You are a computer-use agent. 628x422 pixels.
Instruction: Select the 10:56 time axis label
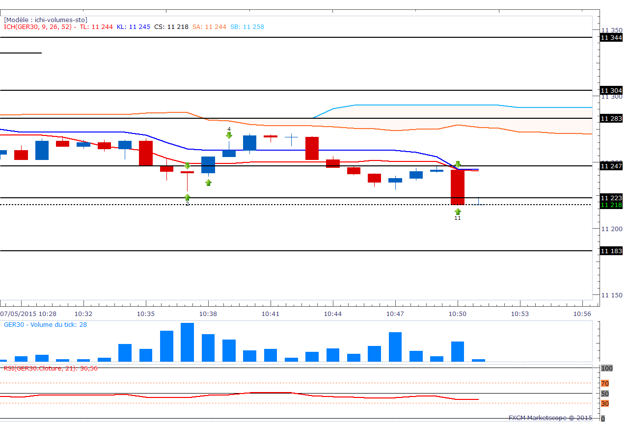click(x=582, y=314)
